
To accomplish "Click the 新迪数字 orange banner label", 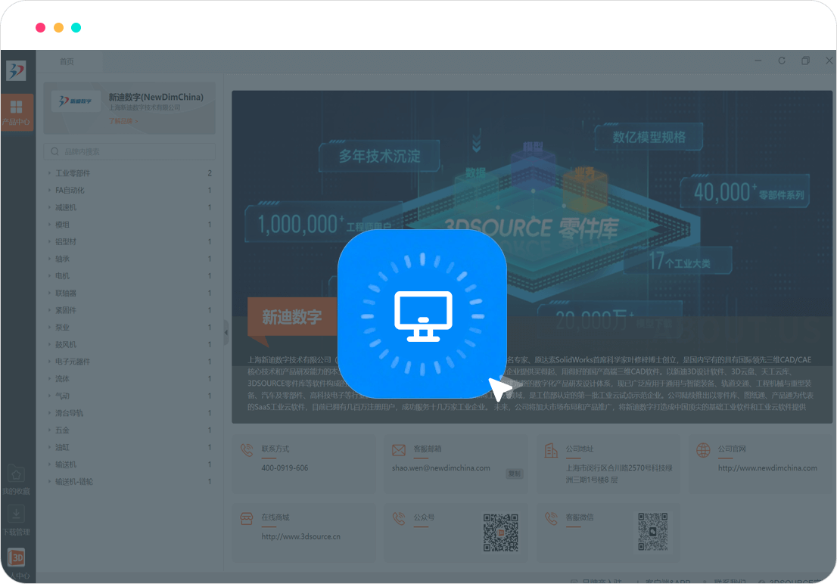I will 291,316.
